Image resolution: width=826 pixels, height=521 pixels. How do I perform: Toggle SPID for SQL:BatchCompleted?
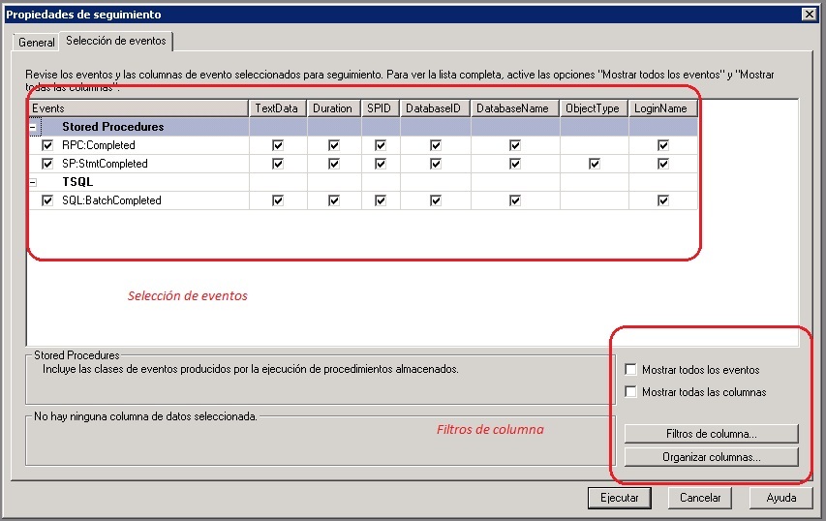coord(381,200)
